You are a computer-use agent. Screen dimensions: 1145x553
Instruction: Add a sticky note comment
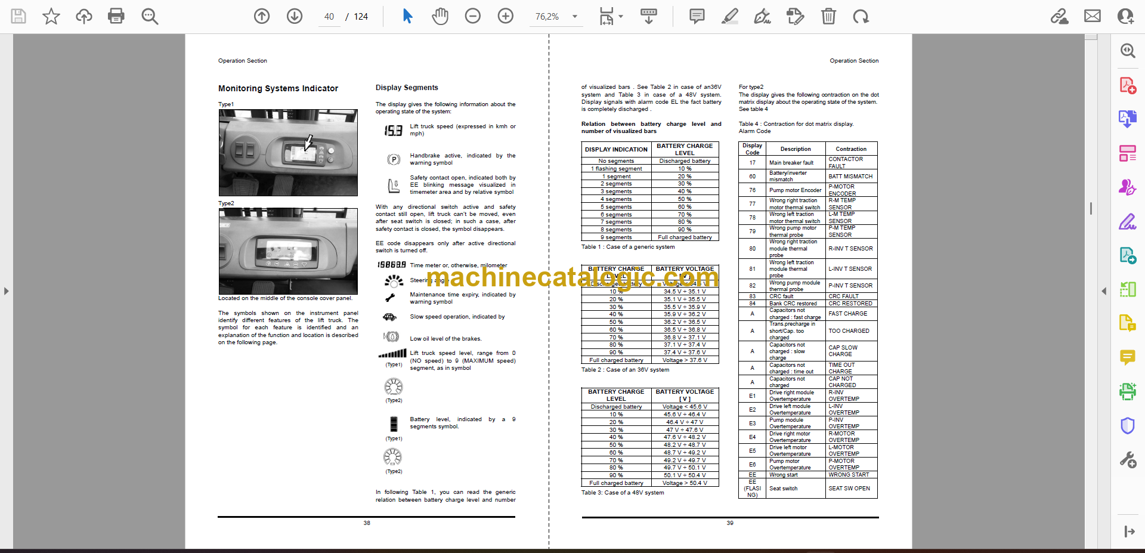tap(697, 16)
